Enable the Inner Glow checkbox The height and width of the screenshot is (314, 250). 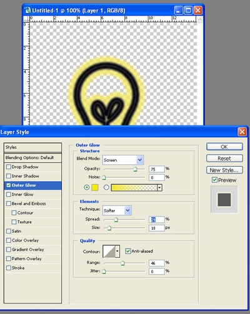pos(9,194)
